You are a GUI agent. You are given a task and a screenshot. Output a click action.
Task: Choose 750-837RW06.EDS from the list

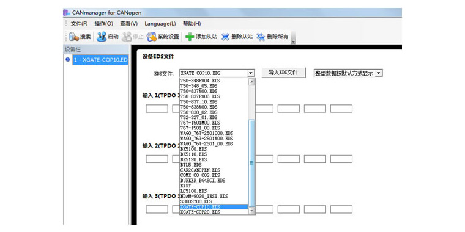214,96
